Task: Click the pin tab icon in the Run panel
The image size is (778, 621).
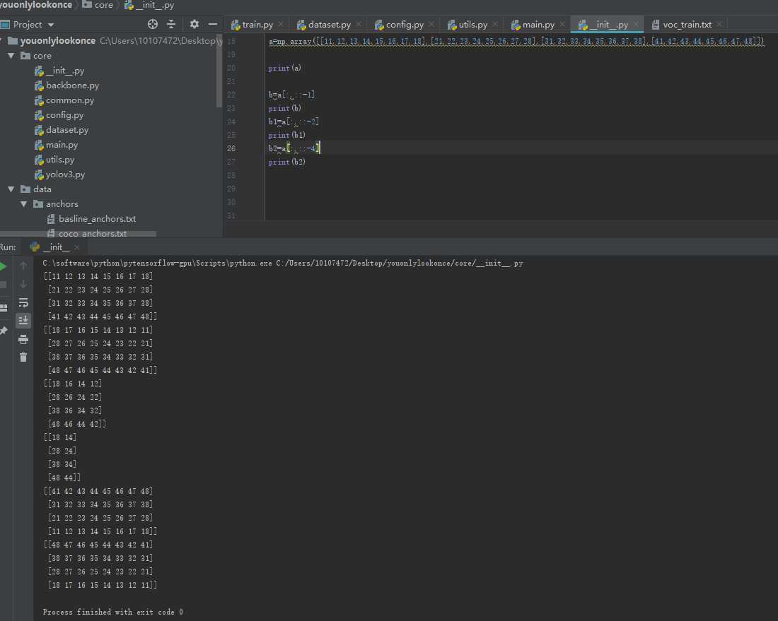Action: point(4,330)
